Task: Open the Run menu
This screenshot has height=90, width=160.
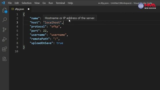Action: (51, 3)
